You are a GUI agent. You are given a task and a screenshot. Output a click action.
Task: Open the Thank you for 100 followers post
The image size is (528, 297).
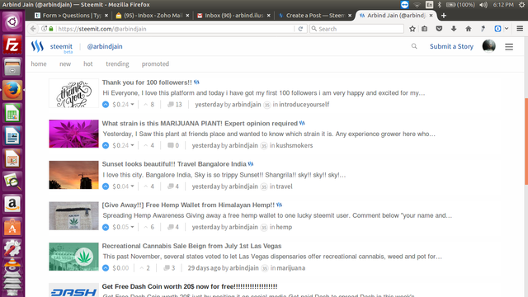point(147,82)
